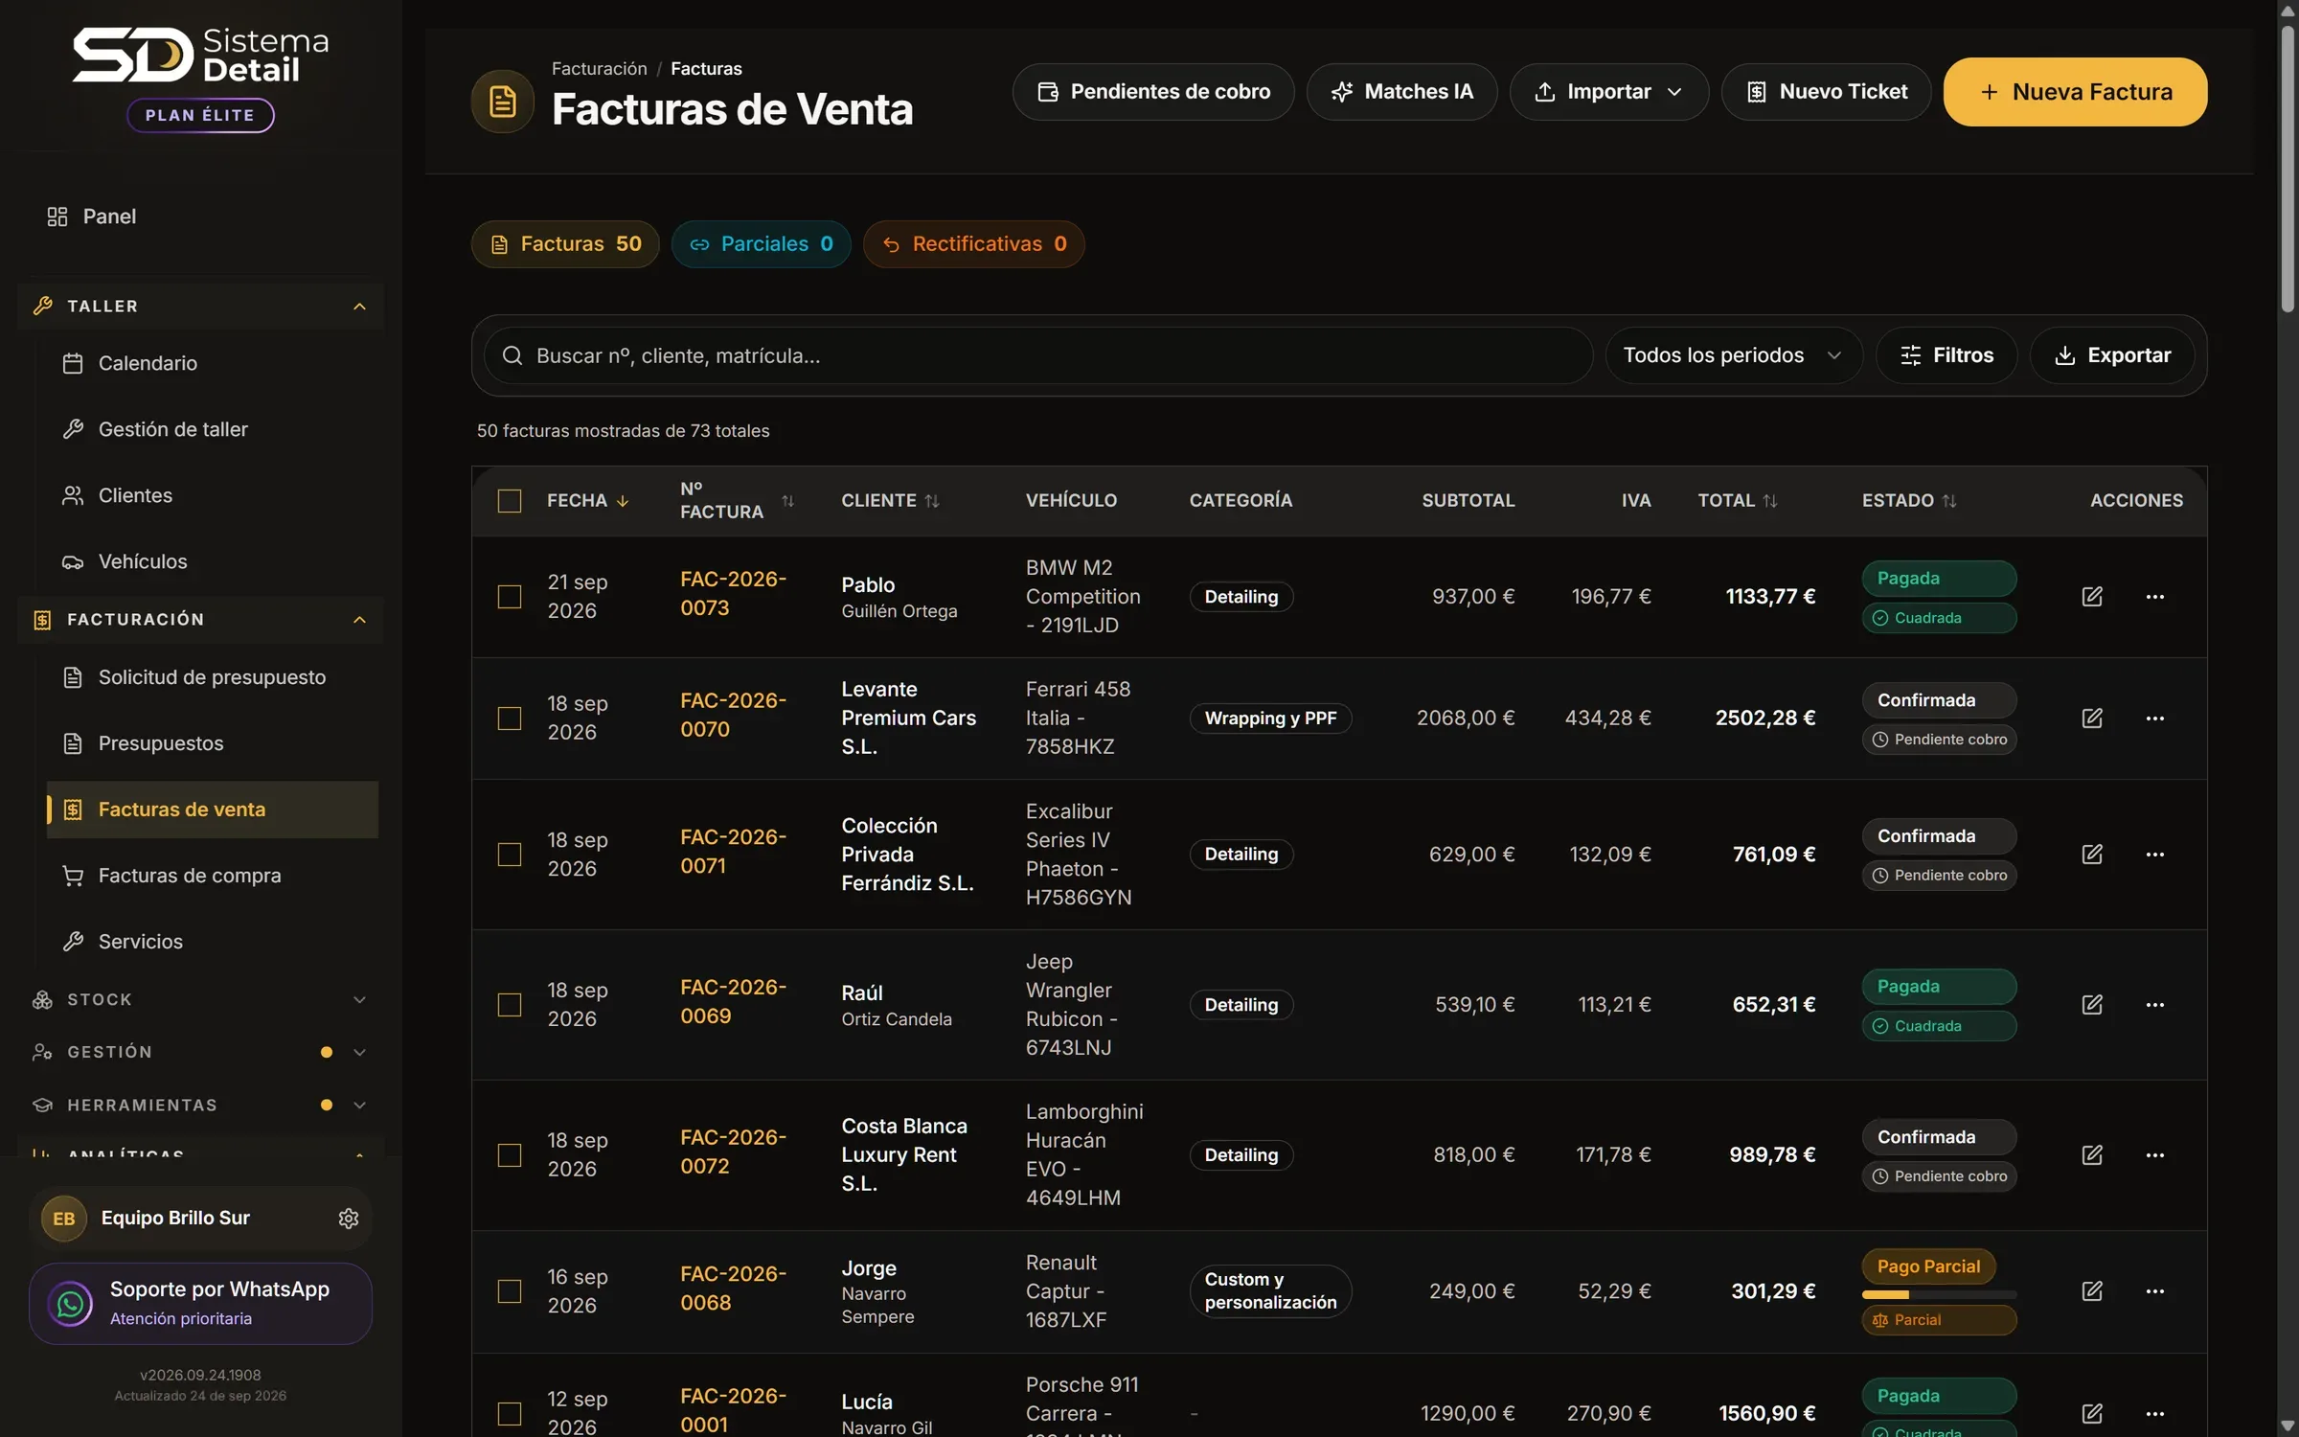Tick checkbox for invoice FAC-2026-0071

tap(510, 854)
